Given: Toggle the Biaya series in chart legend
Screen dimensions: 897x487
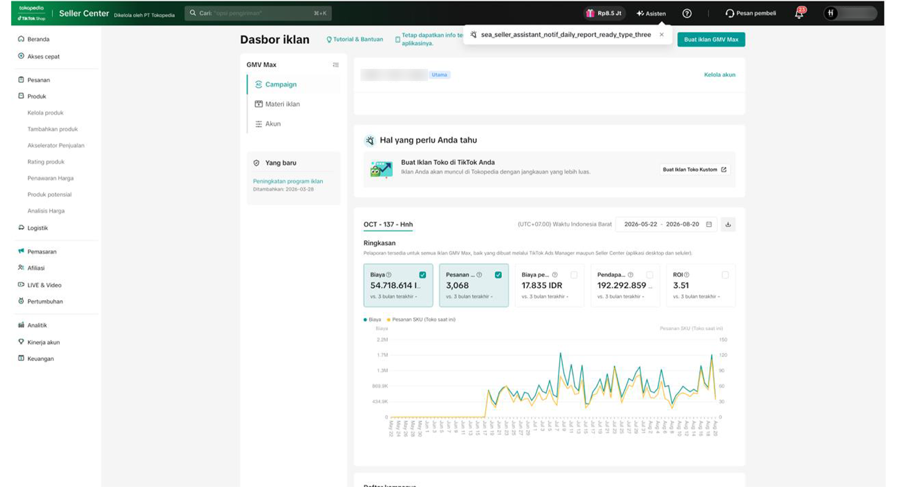Looking at the screenshot, I should coord(373,319).
